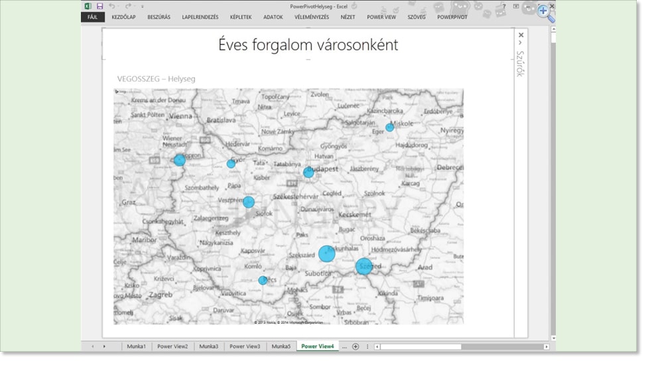Click the Undo arrow icon
The width and height of the screenshot is (650, 365).
112,6
